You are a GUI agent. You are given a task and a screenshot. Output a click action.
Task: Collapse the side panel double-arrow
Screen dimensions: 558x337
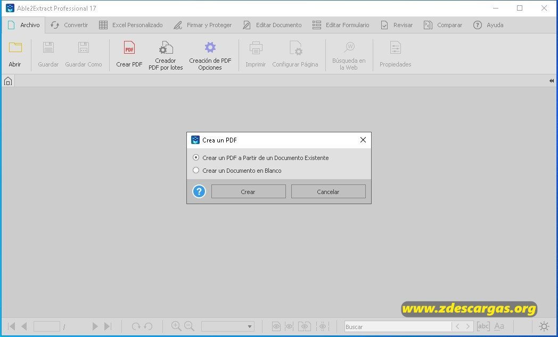[x=551, y=81]
